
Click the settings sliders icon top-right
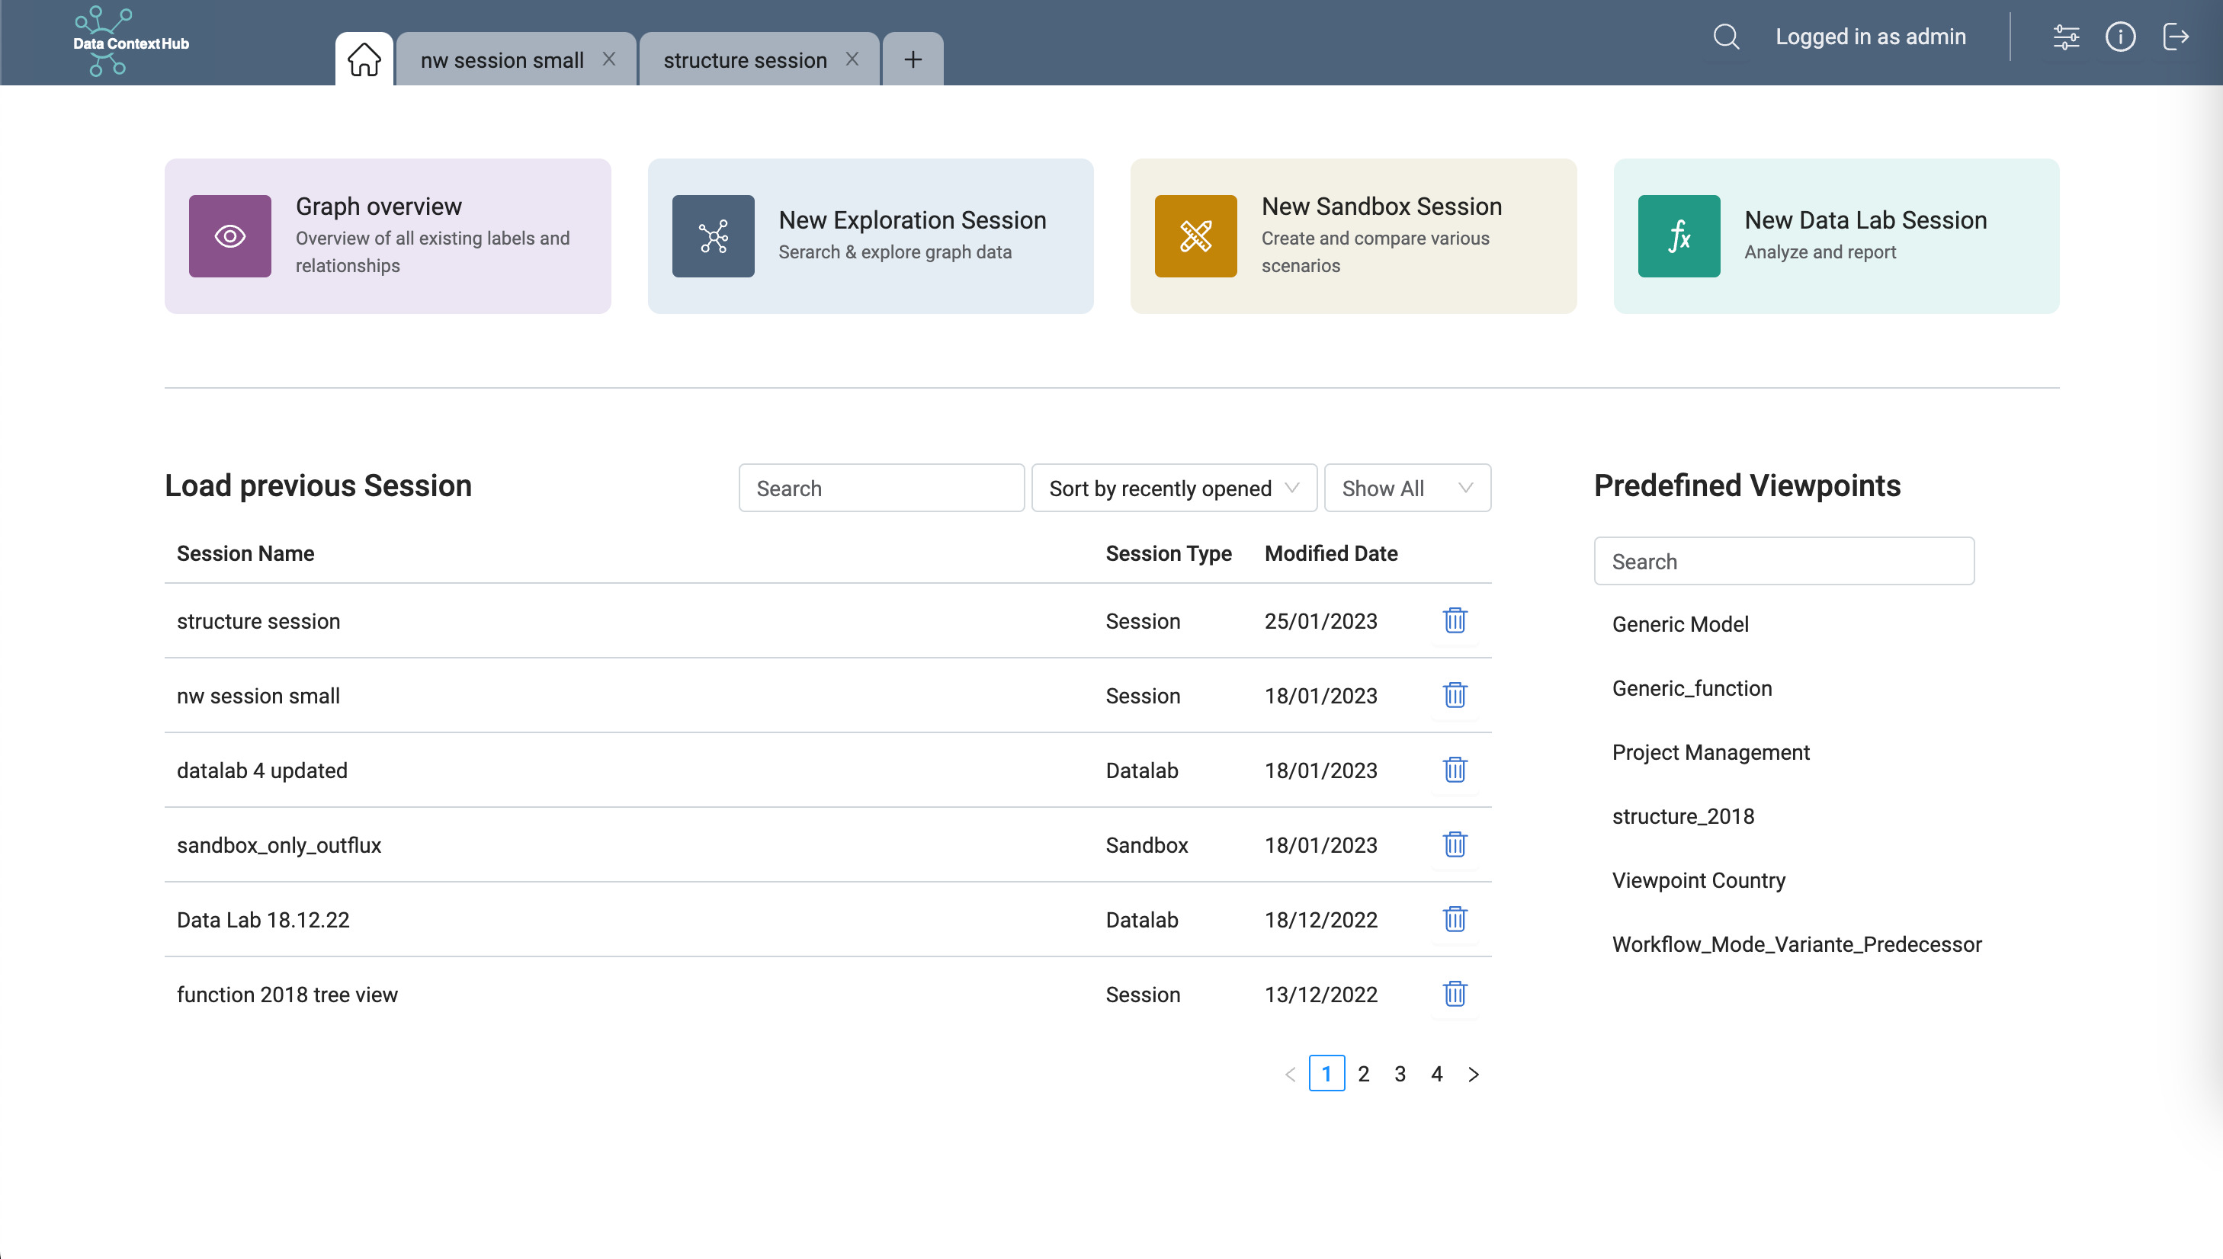[2066, 37]
